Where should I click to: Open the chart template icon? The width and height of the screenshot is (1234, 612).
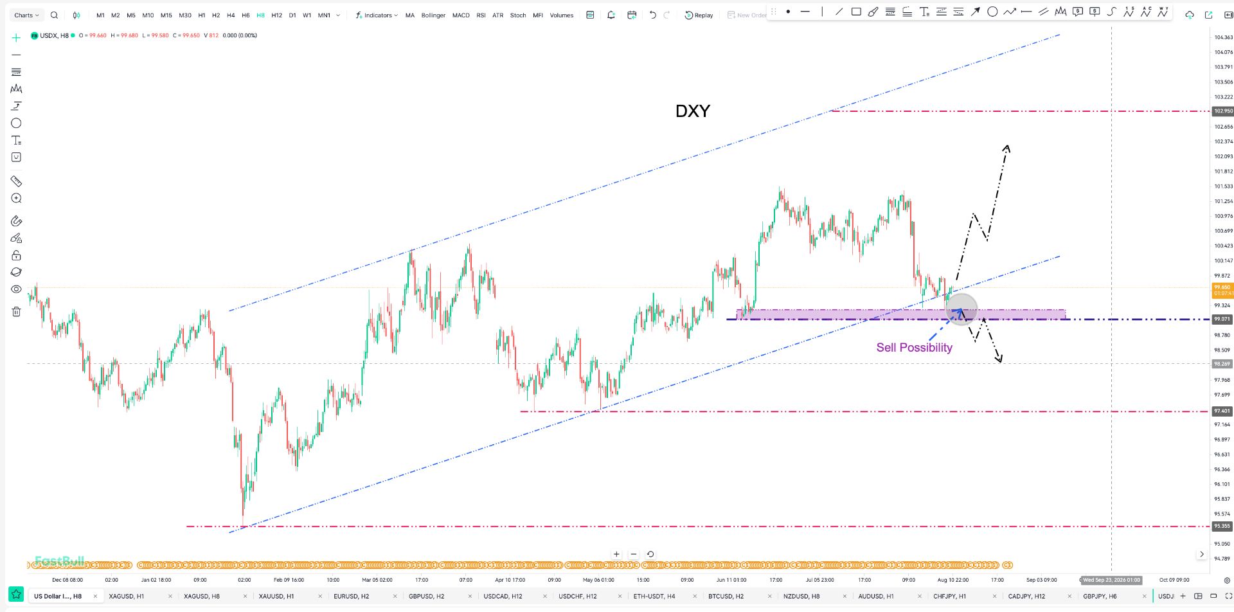point(590,15)
